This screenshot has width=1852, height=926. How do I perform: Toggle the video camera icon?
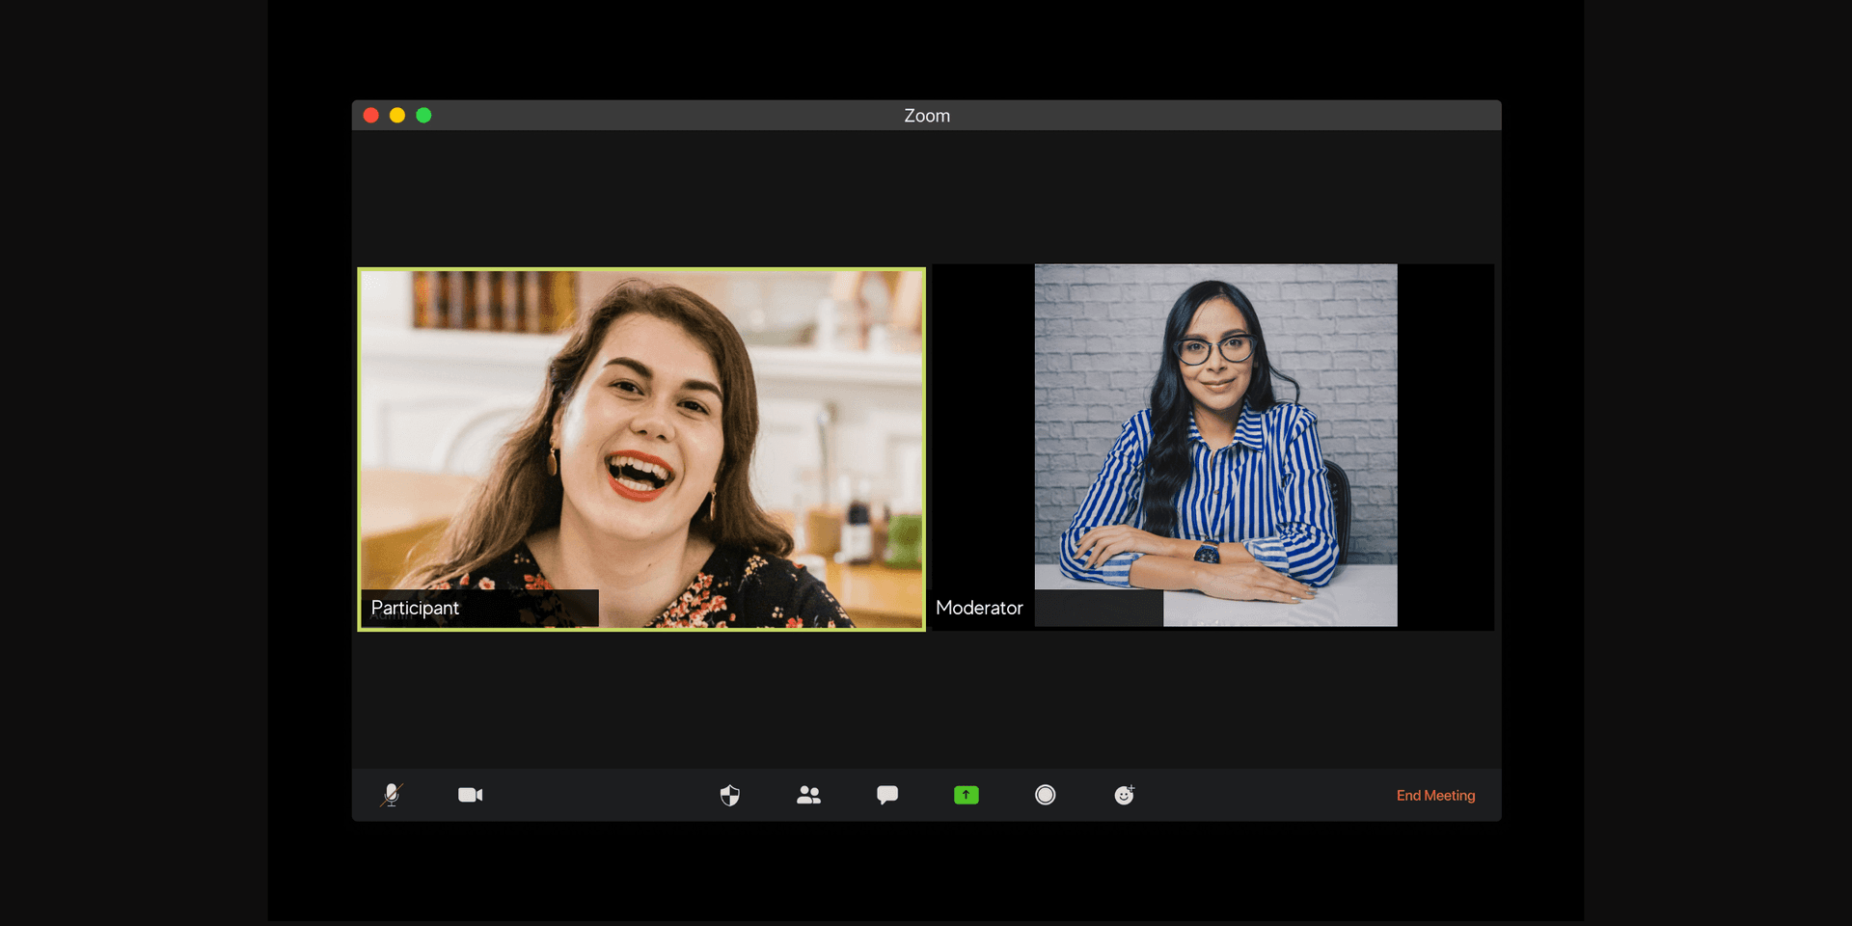[470, 795]
